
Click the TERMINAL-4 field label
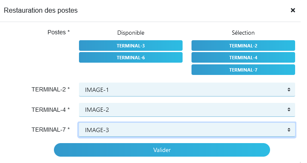51,110
